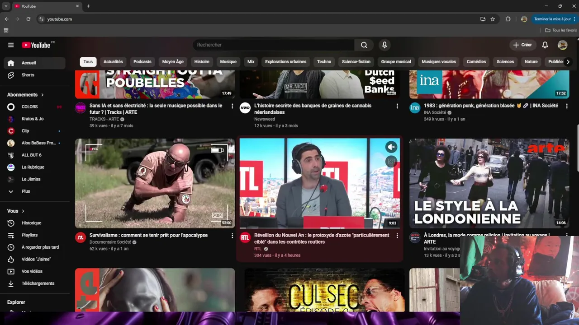The image size is (579, 325).
Task: Select the Podcasts filter chip
Action: [142, 62]
